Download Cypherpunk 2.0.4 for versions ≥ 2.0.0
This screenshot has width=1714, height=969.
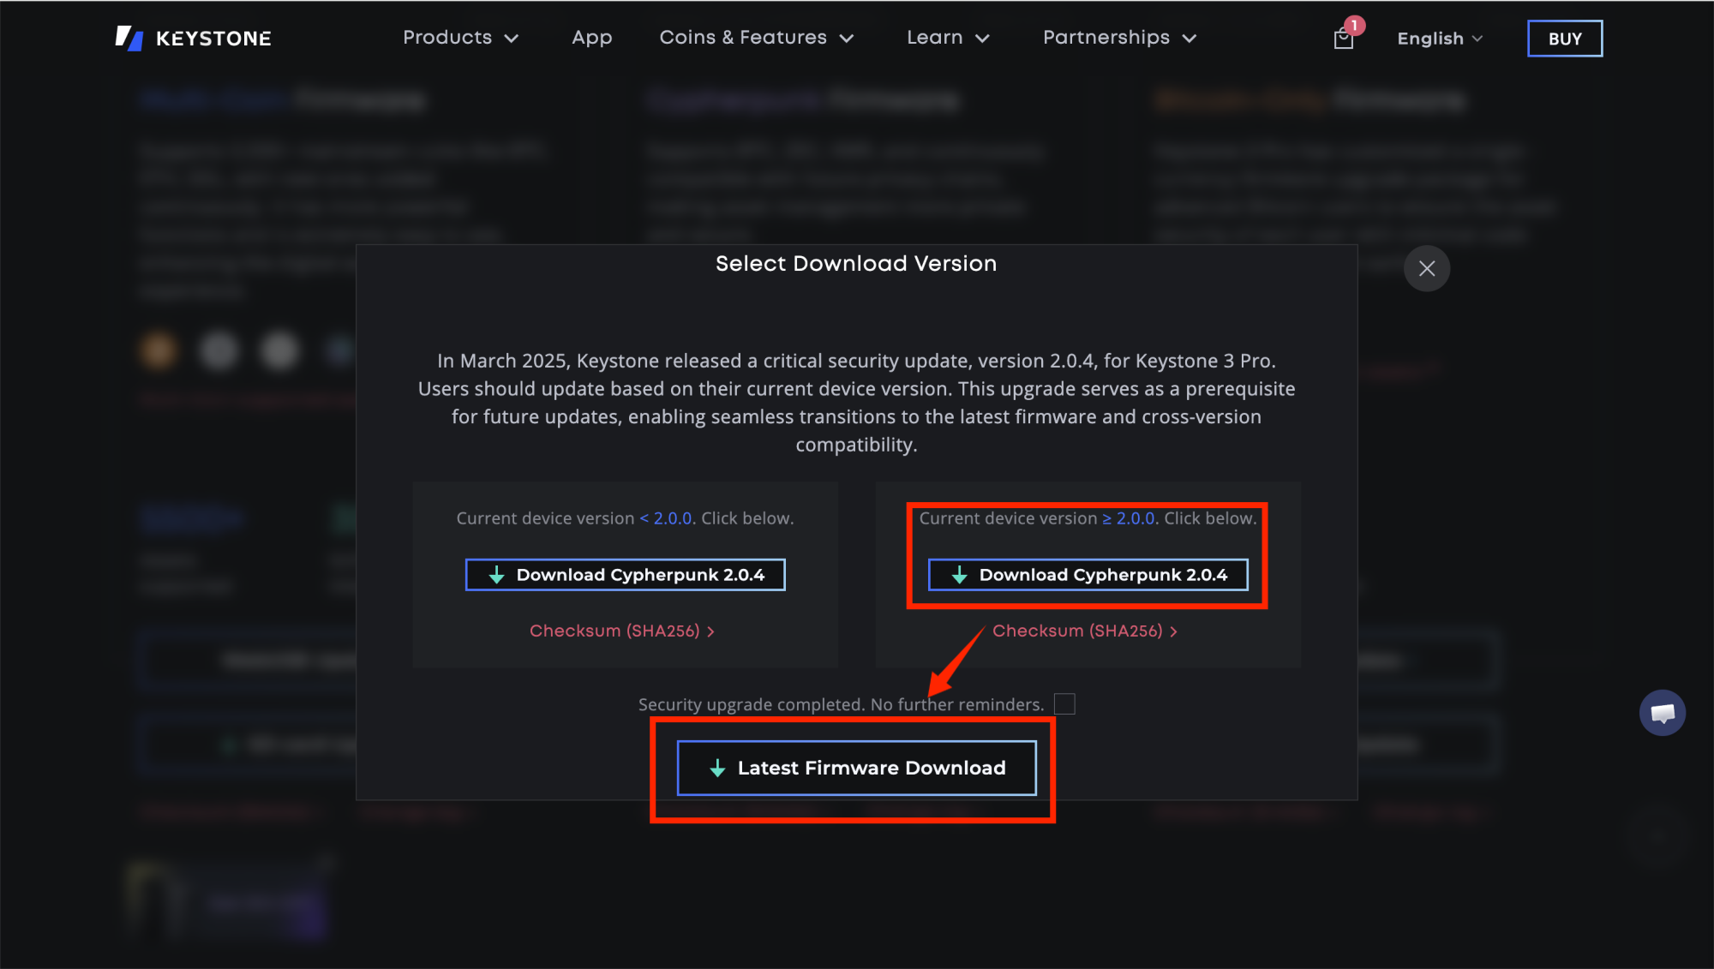[1088, 575]
